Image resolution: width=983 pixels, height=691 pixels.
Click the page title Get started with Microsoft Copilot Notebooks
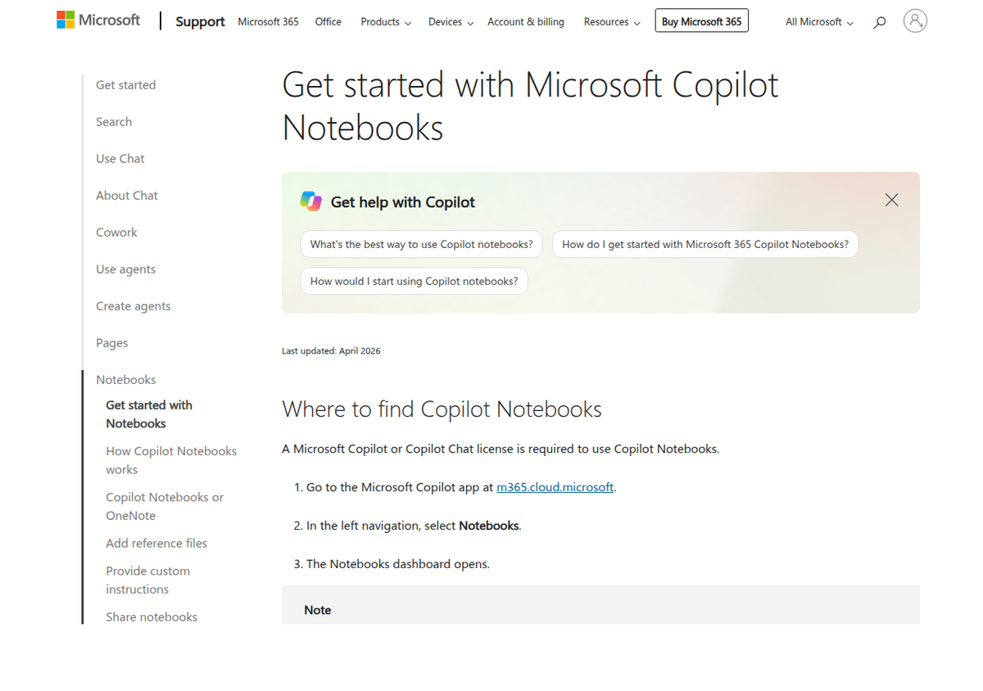[530, 106]
